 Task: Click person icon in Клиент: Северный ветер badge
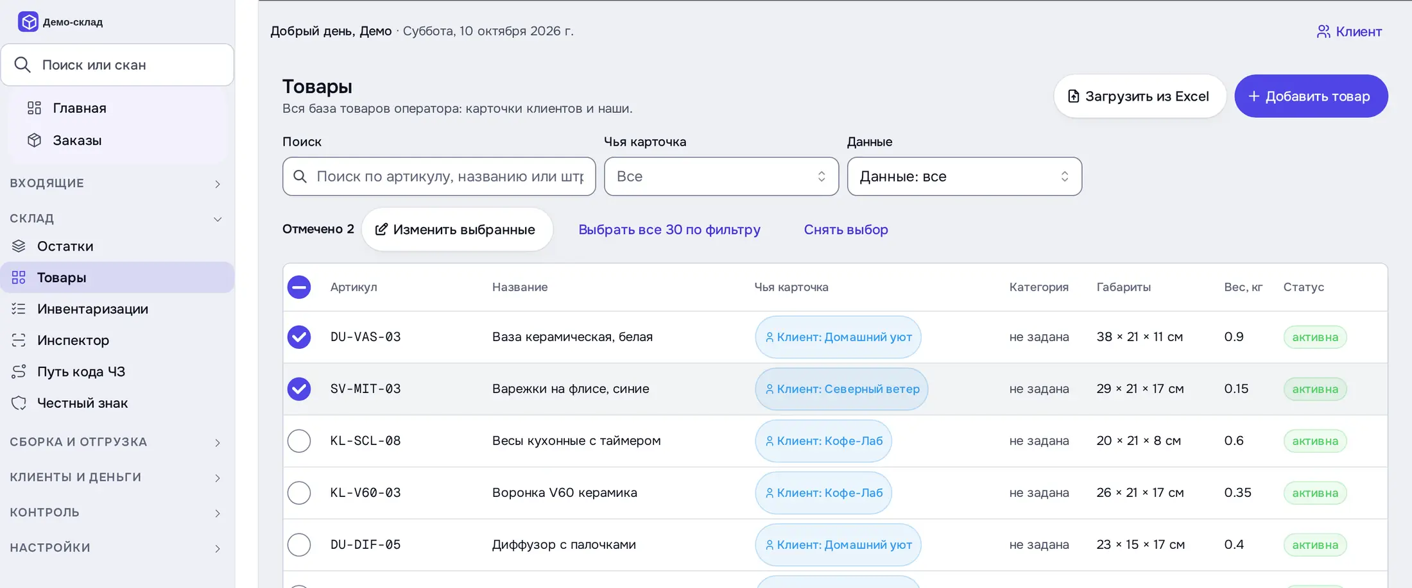pos(770,389)
